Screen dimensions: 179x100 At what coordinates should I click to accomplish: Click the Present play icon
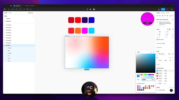(x=168, y=9)
